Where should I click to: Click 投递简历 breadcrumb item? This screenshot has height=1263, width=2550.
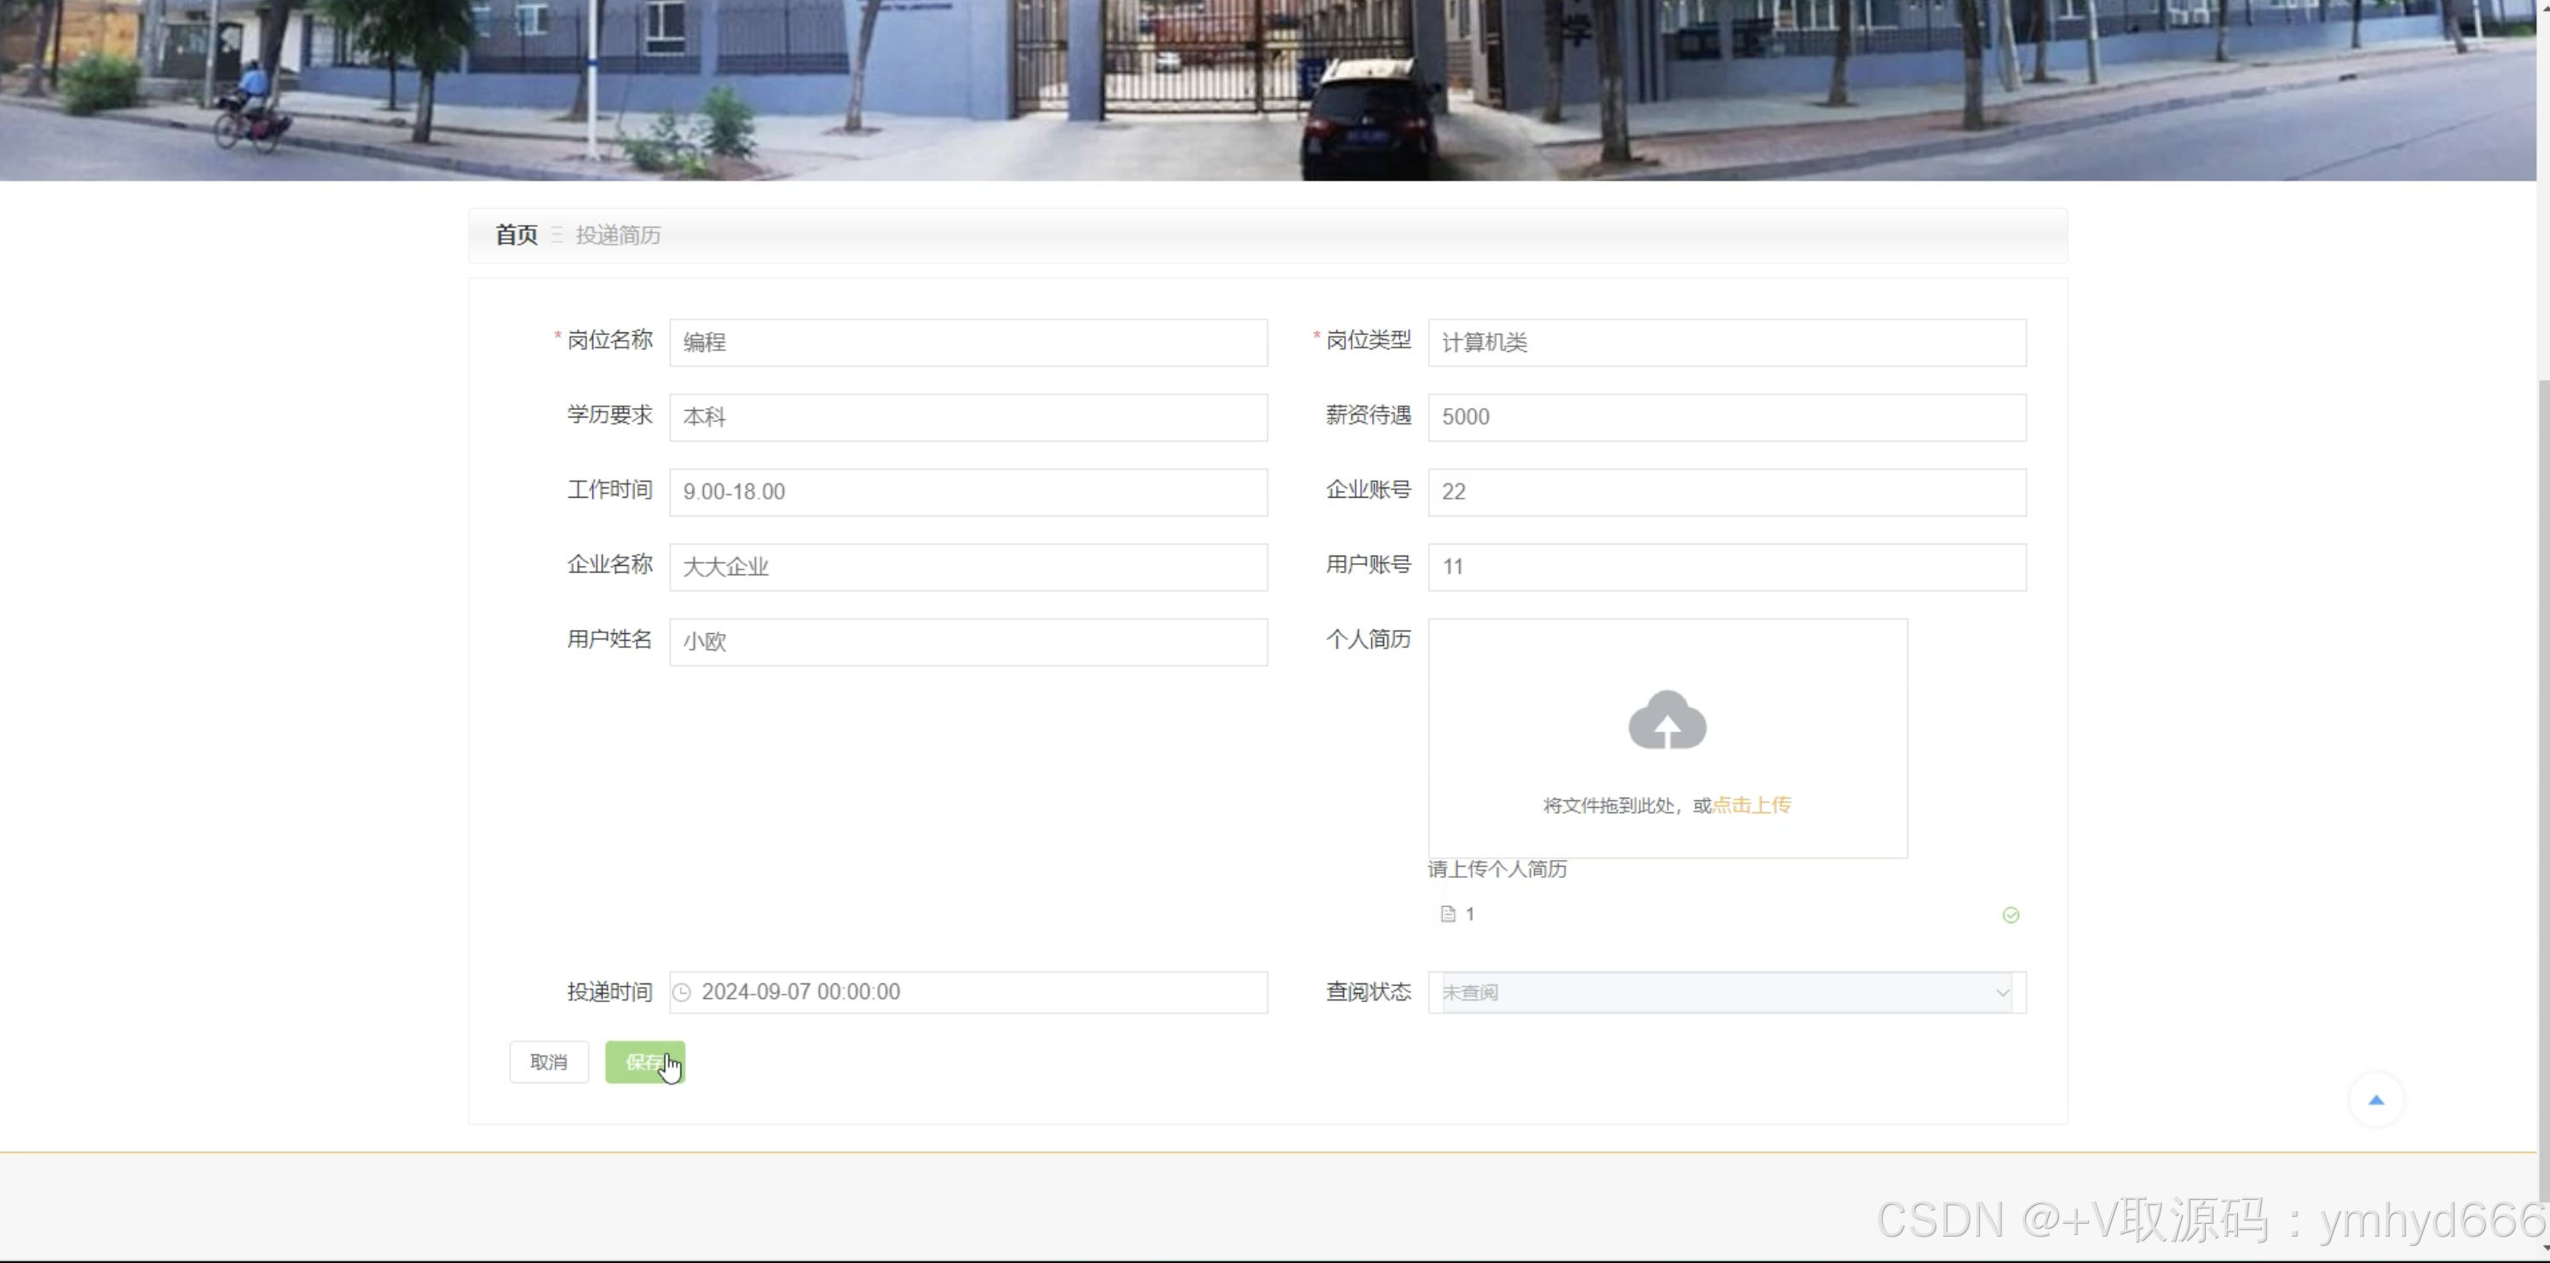[x=618, y=234]
